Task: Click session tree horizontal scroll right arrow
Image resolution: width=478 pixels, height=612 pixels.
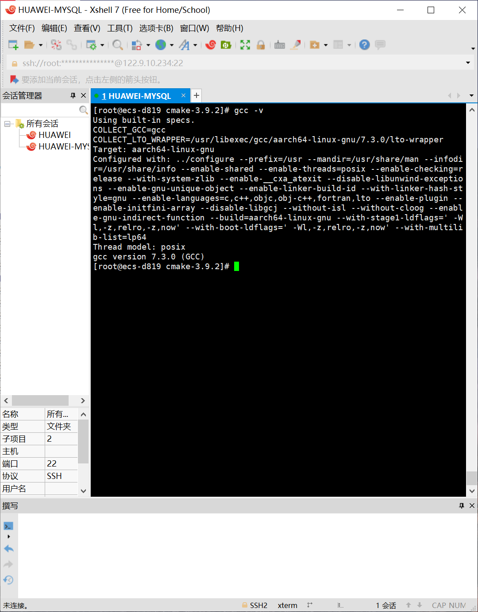Action: click(x=83, y=400)
